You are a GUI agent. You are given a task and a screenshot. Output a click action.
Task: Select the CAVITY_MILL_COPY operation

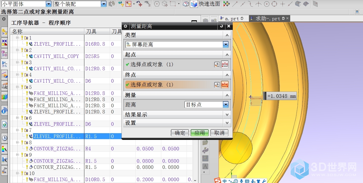click(x=56, y=56)
